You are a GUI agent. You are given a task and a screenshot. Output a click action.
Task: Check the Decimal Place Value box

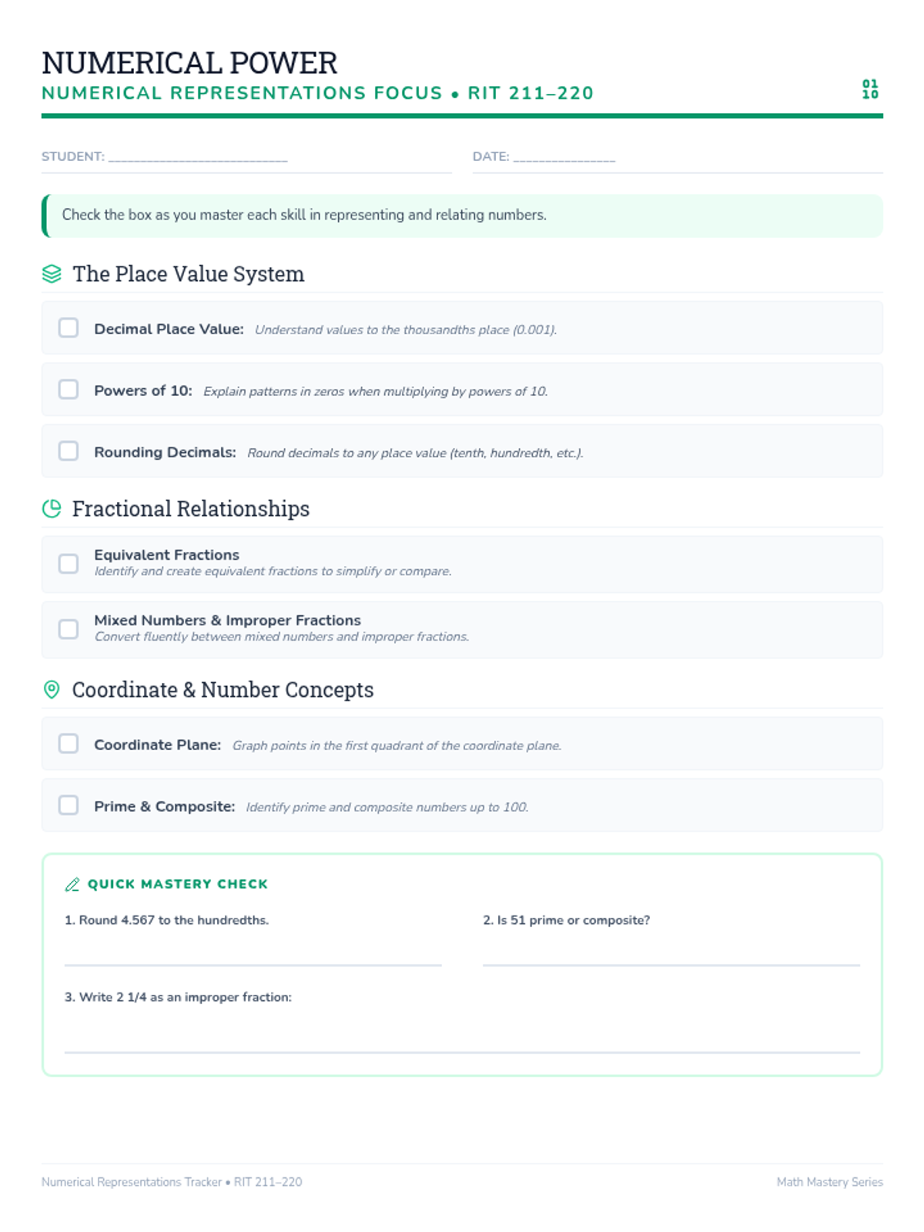69,328
